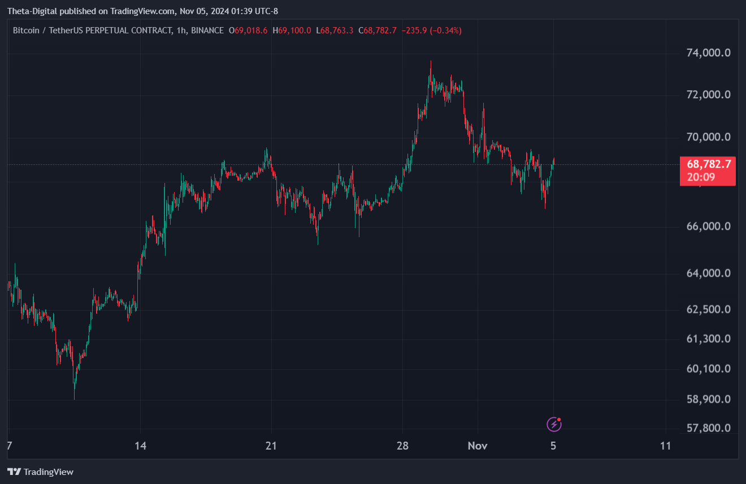Click the 66,000.0 price axis label
The width and height of the screenshot is (746, 484).
[709, 226]
